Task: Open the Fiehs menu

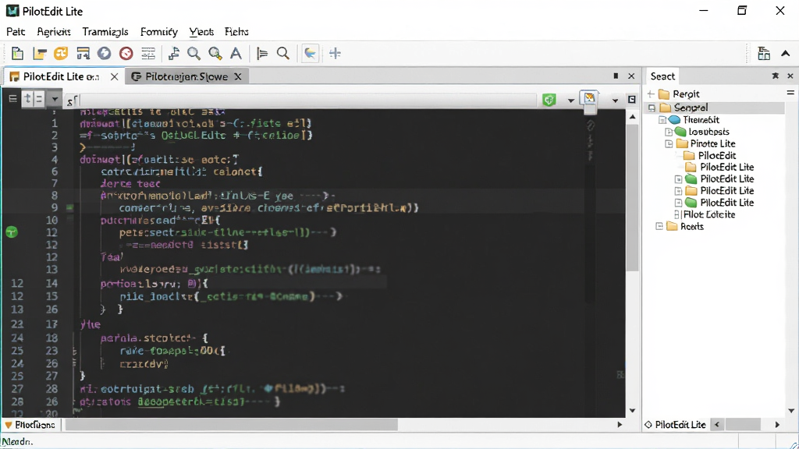Action: coord(236,31)
